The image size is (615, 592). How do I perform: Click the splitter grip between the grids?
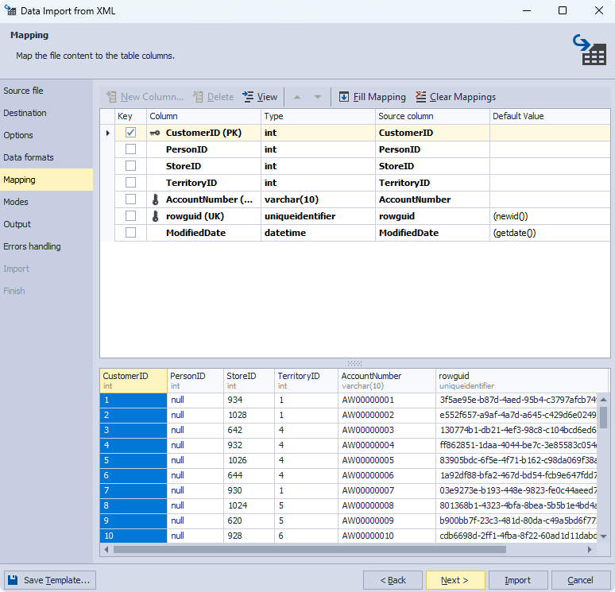[354, 363]
